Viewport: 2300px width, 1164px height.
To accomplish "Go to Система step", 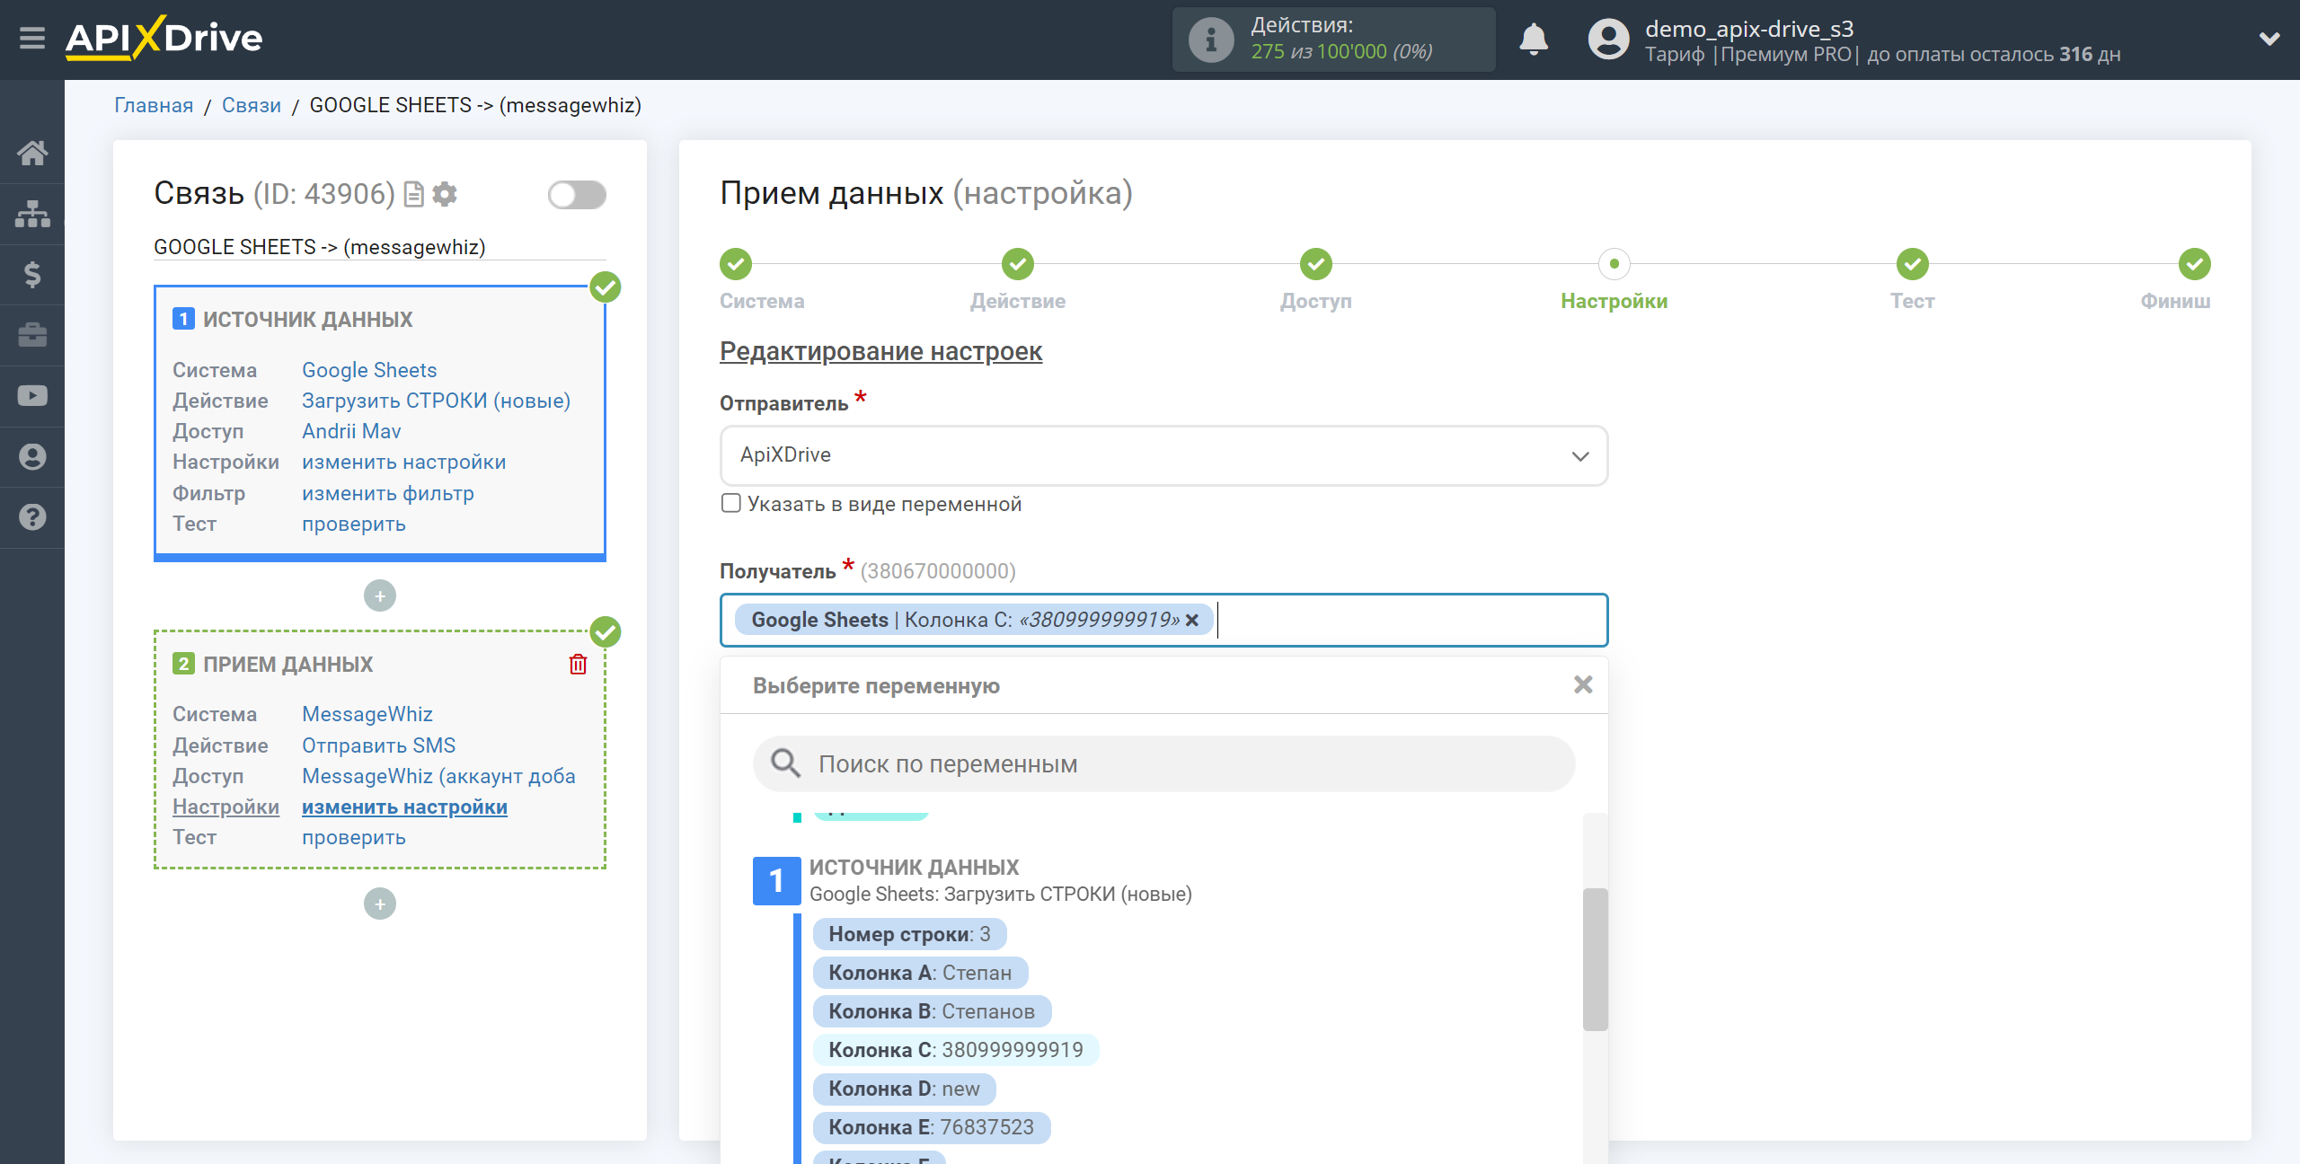I will tap(736, 264).
